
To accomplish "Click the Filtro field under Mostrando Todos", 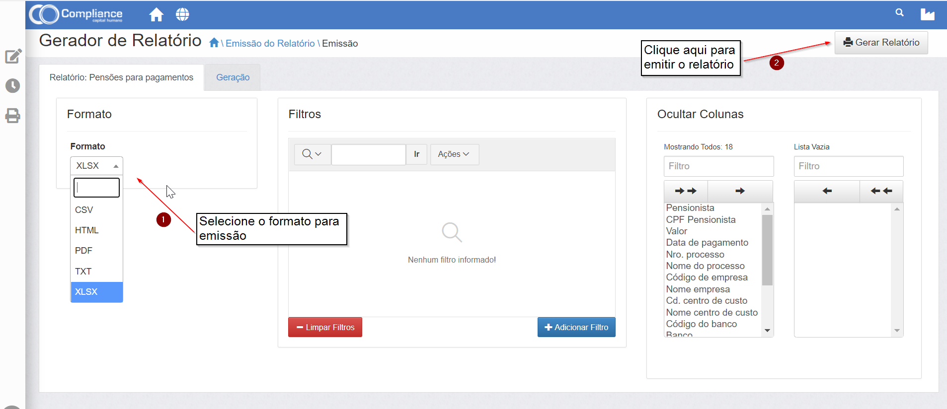I will [718, 166].
